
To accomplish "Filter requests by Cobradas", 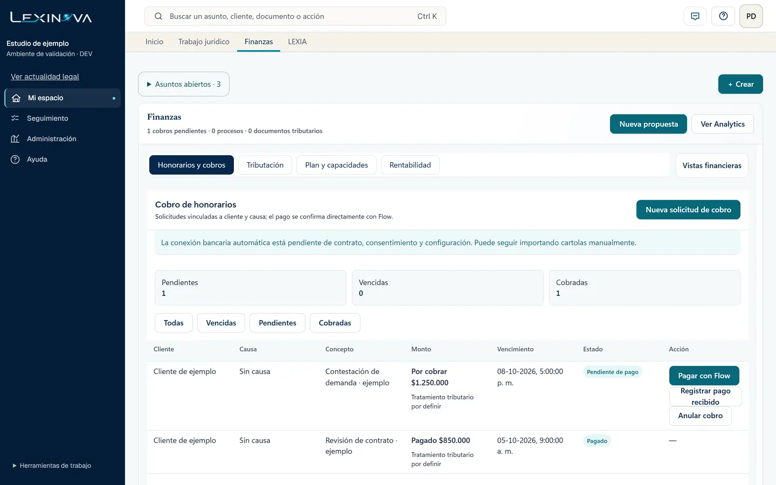I will coord(335,323).
